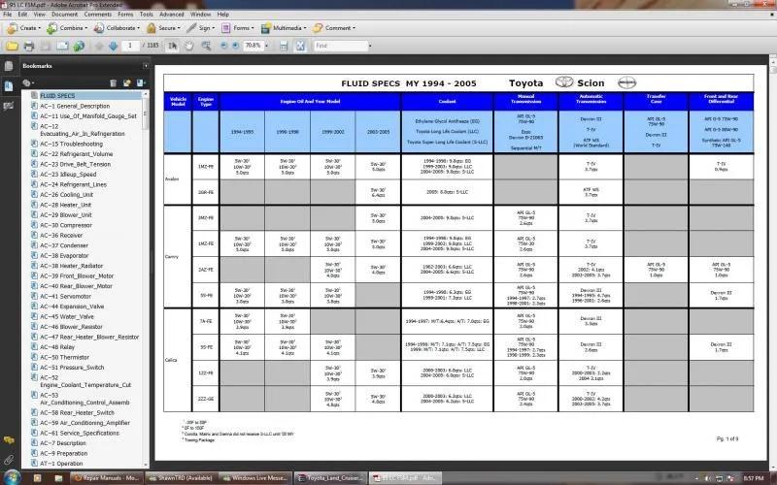Enable scrolling mode page display
777x485 pixels.
[284, 46]
